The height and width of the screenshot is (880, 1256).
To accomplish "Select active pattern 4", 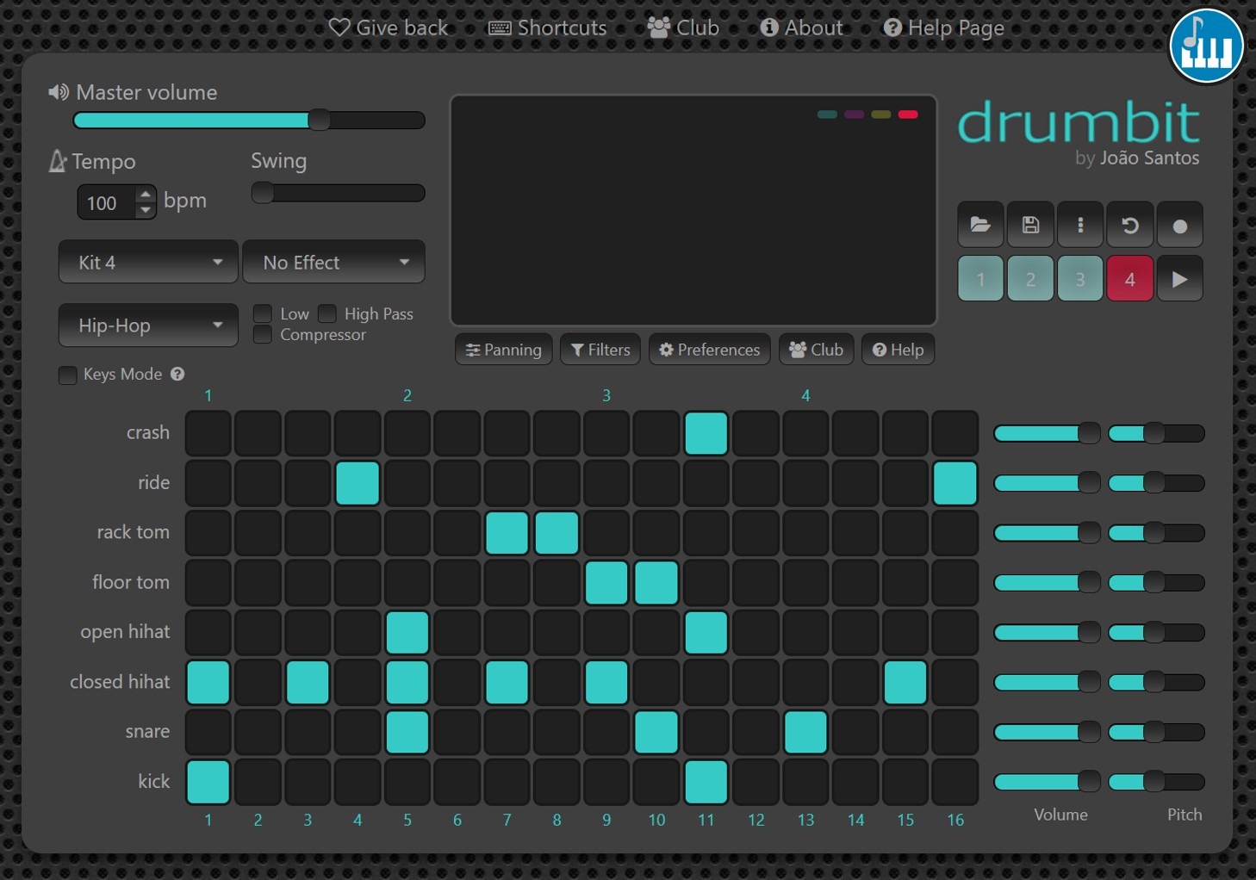I will [1130, 279].
